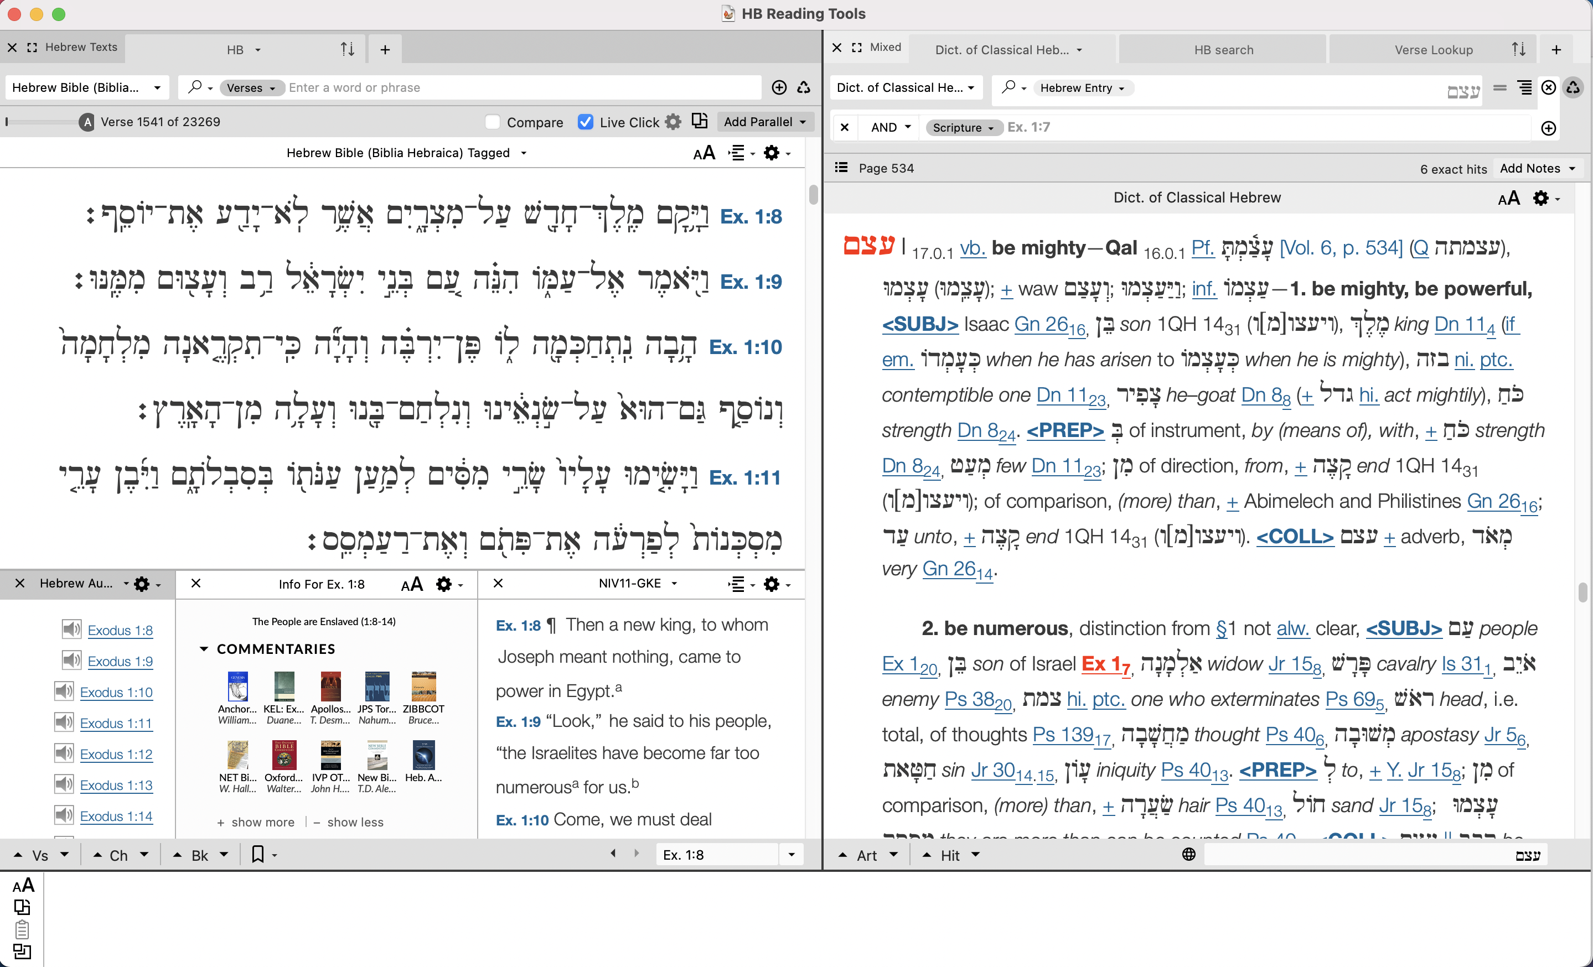Play audio for Exodus 1:8
Screen dimensions: 1593x967
coord(71,630)
